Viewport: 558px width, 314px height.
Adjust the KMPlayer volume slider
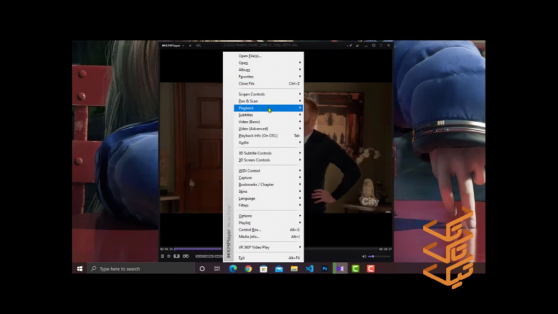tap(379, 256)
